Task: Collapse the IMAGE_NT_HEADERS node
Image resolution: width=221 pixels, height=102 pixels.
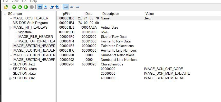Action: [x=10, y=28]
